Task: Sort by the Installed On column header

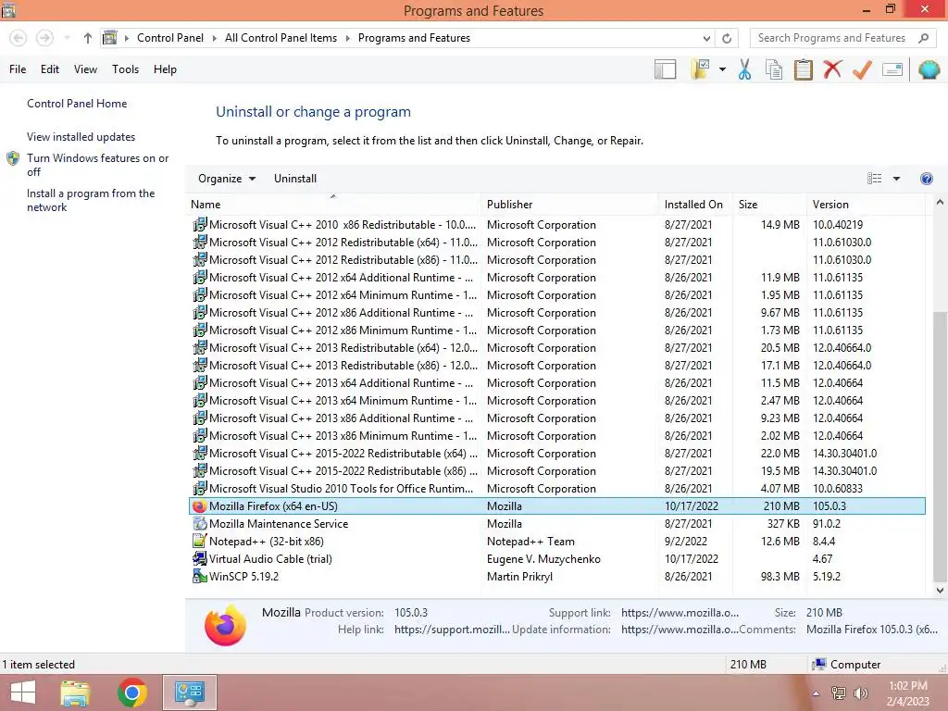Action: click(x=695, y=205)
